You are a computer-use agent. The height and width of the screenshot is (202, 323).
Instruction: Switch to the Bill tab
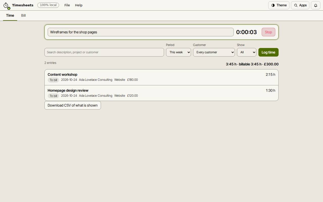[x=23, y=15]
